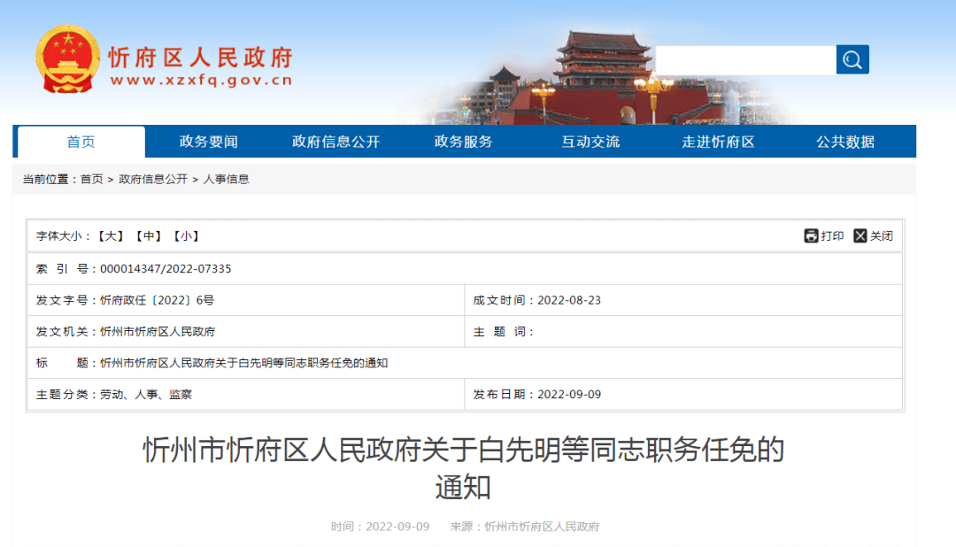Open the 政务要闻 navigation tab
956x547 pixels.
(x=209, y=142)
